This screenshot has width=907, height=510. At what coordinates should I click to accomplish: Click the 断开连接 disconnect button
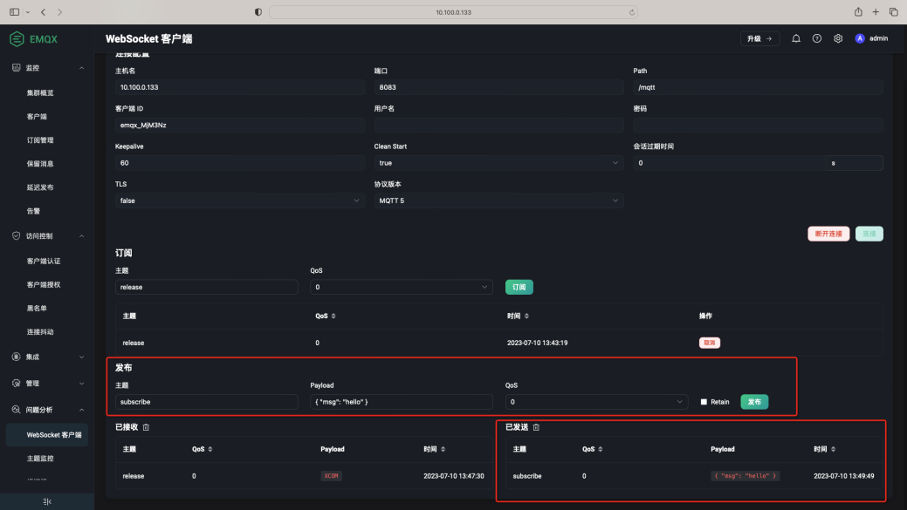click(828, 234)
